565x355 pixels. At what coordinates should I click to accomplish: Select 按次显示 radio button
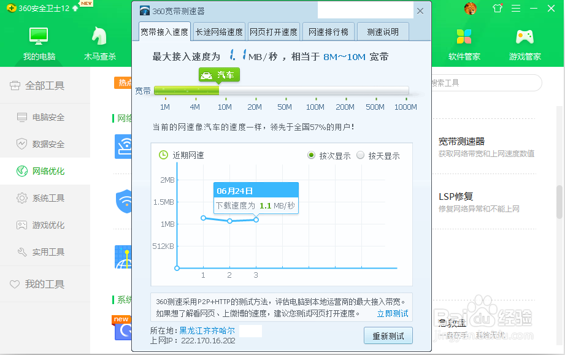pyautogui.click(x=311, y=155)
